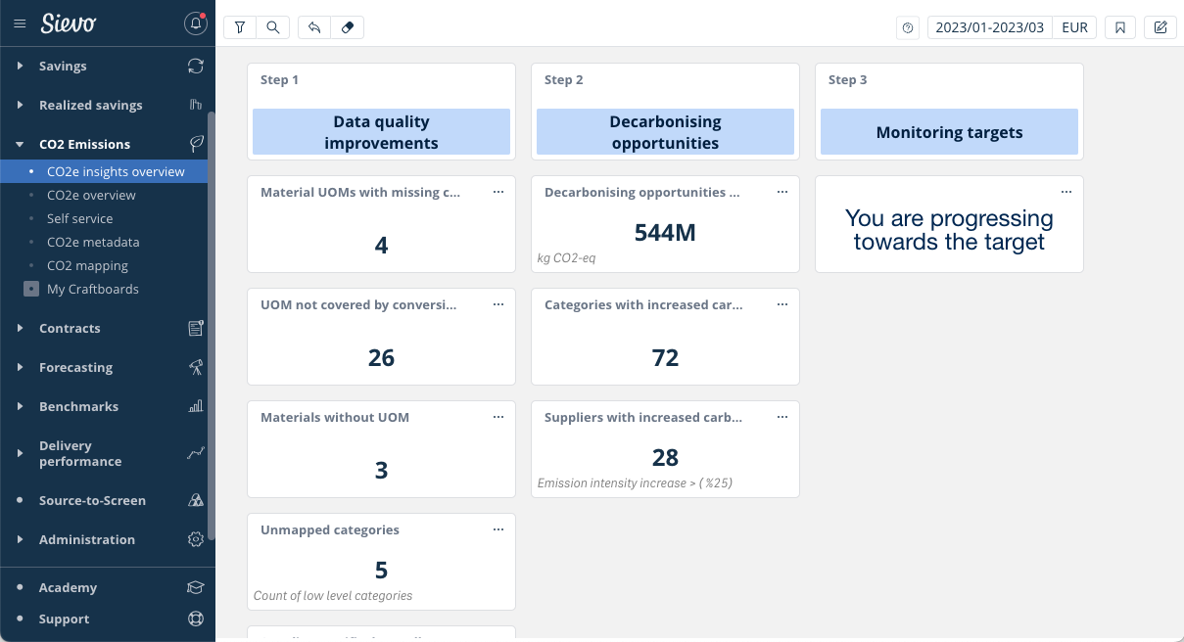Viewport: 1184px width, 642px height.
Task: Change the EUR currency selector
Action: 1074,27
